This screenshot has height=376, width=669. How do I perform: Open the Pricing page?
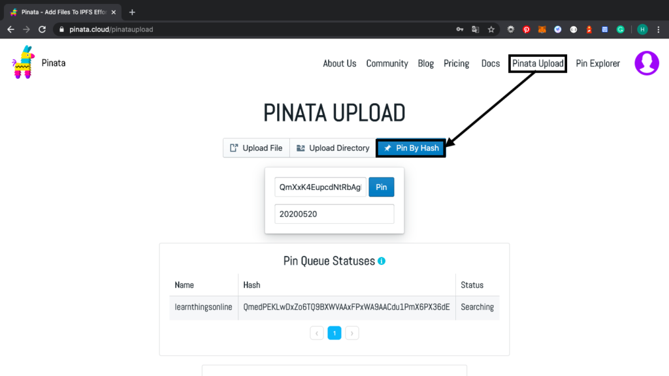coord(456,63)
